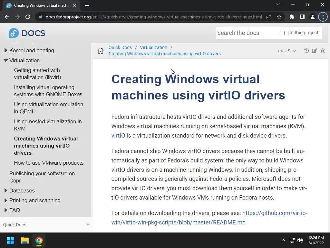Edit this page icon
The image size is (330, 248).
point(315,51)
